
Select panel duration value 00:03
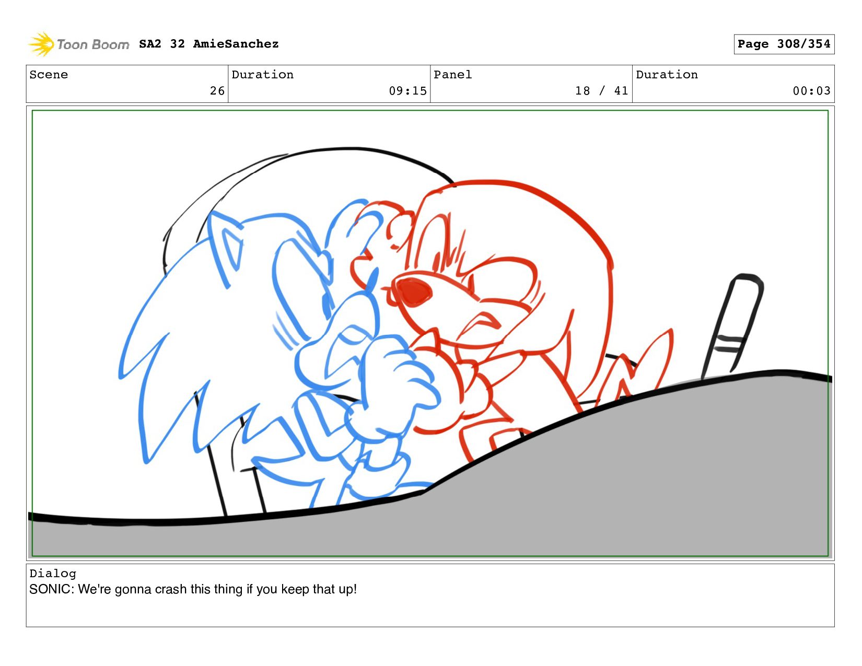point(811,91)
